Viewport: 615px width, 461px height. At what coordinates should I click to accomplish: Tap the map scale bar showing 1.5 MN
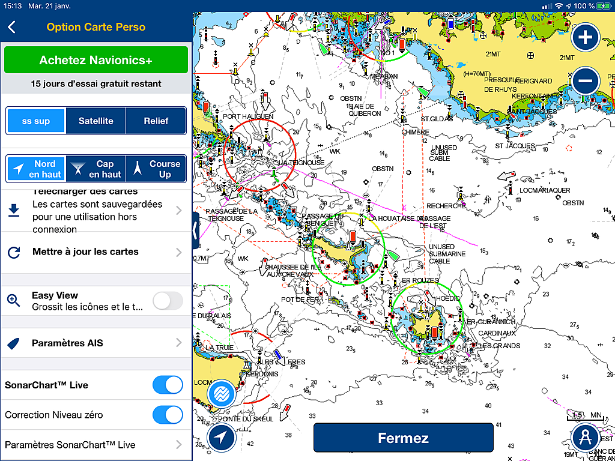(585, 416)
